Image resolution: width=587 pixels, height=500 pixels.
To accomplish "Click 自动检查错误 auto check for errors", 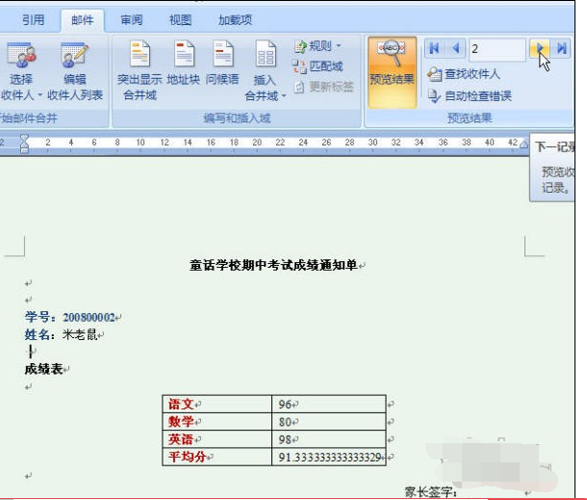I will (x=470, y=96).
